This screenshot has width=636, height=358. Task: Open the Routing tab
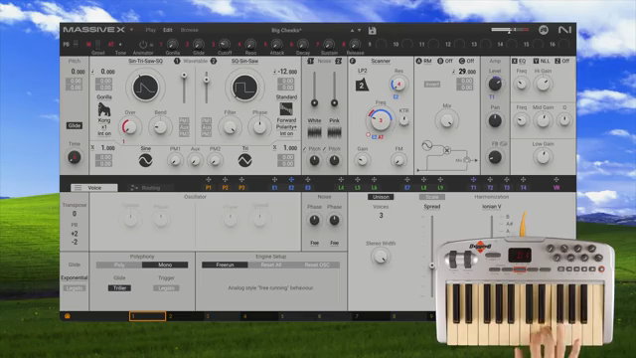[x=150, y=188]
